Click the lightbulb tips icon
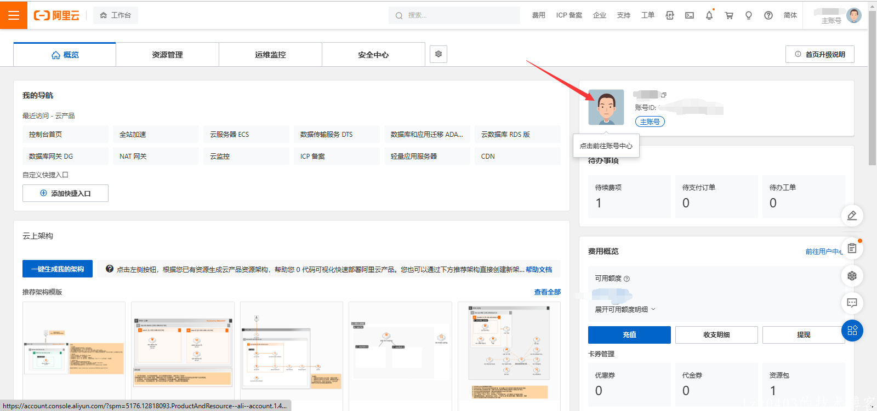This screenshot has height=411, width=877. [749, 15]
